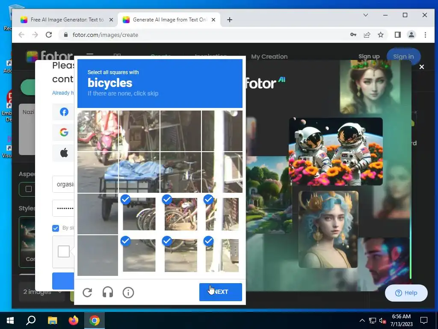Expand the 2 images dropdown

click(x=43, y=292)
